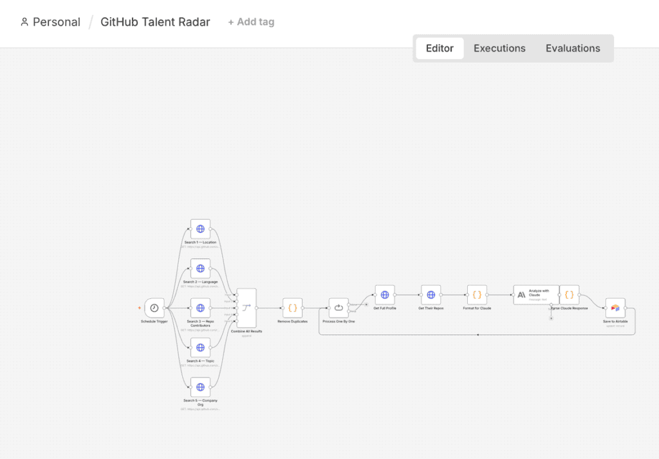Image resolution: width=659 pixels, height=459 pixels.
Task: Click the 'Search 1 — Location' label
Action: tap(201, 243)
